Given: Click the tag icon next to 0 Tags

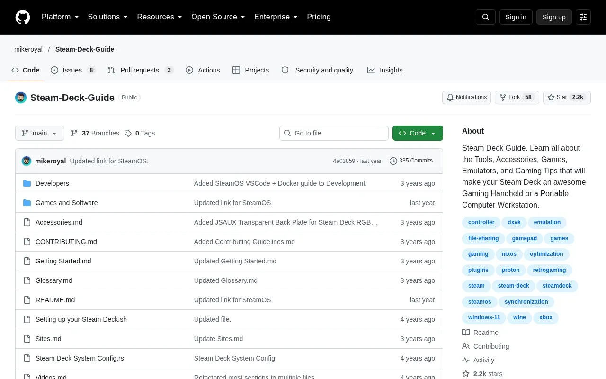Looking at the screenshot, I should (128, 133).
